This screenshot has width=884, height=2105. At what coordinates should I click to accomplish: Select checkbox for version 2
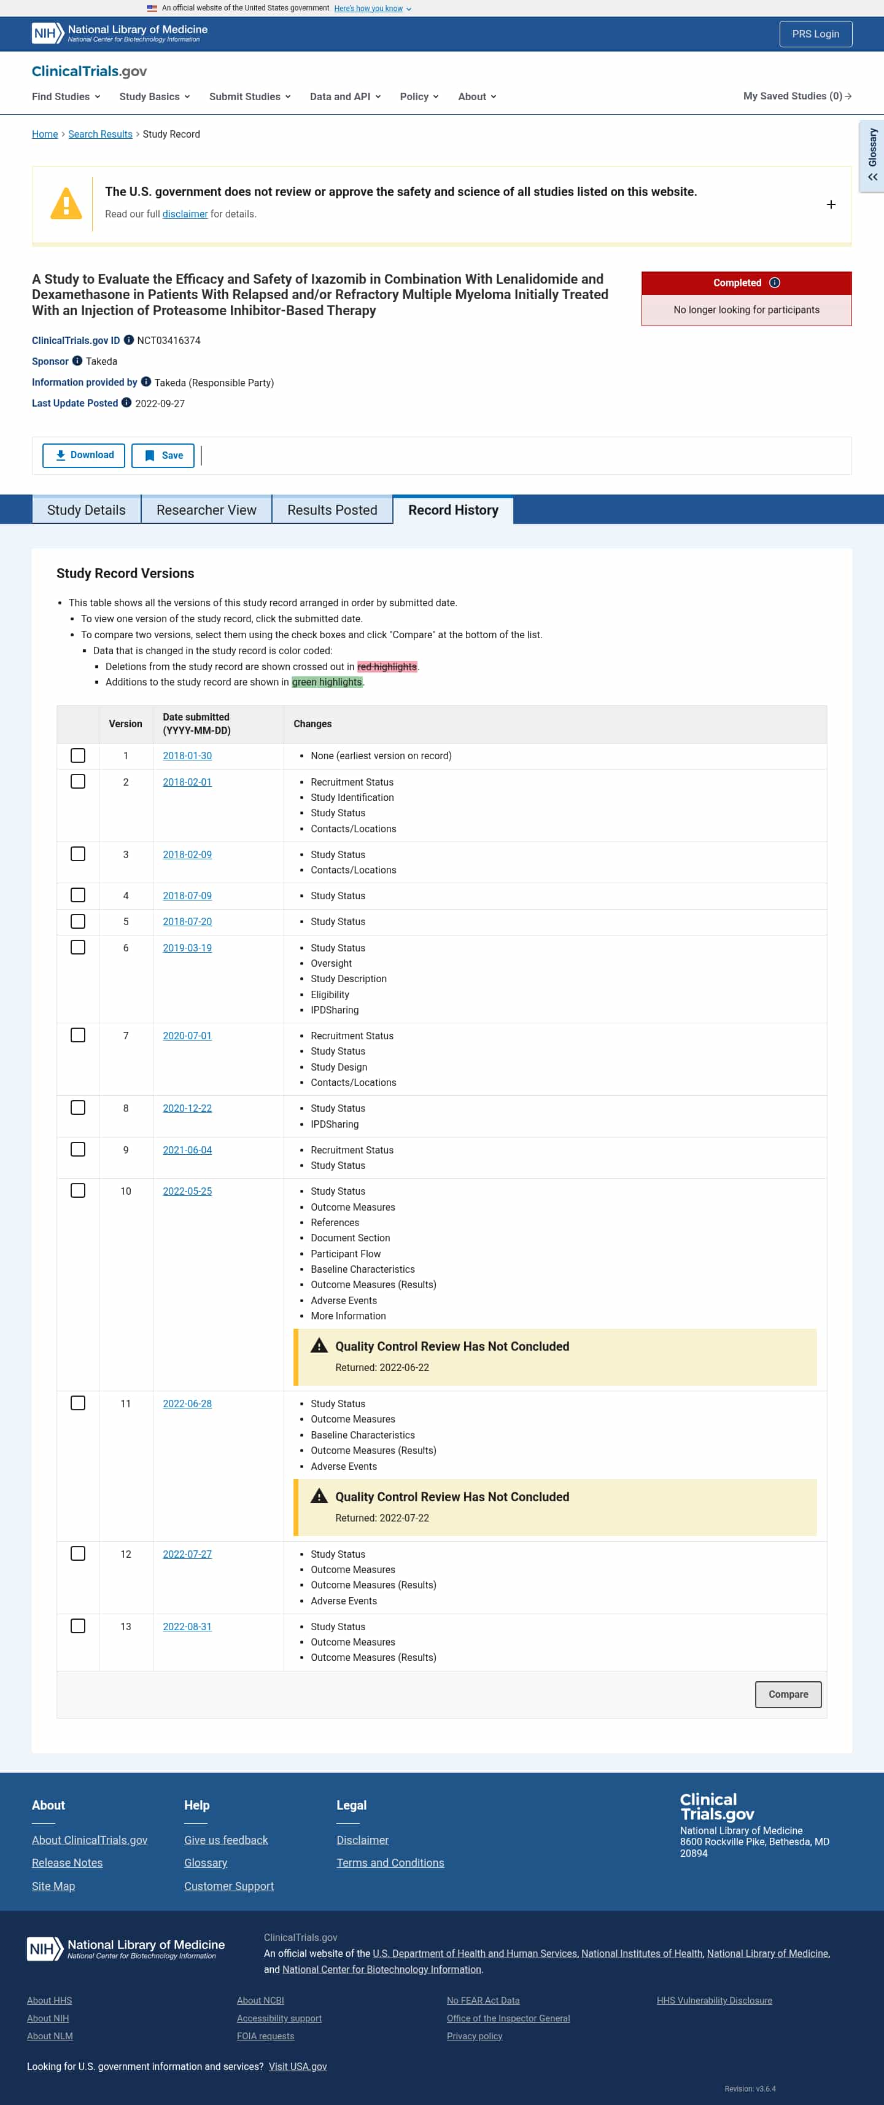(x=77, y=782)
